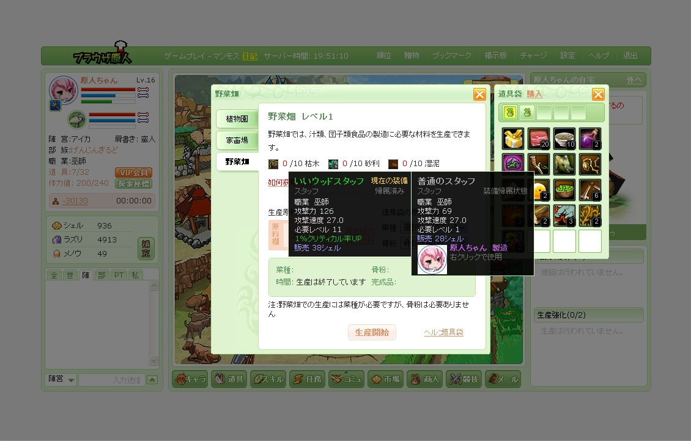Open the 商人 merchant menu button
This screenshot has width=691, height=441.
click(x=425, y=379)
